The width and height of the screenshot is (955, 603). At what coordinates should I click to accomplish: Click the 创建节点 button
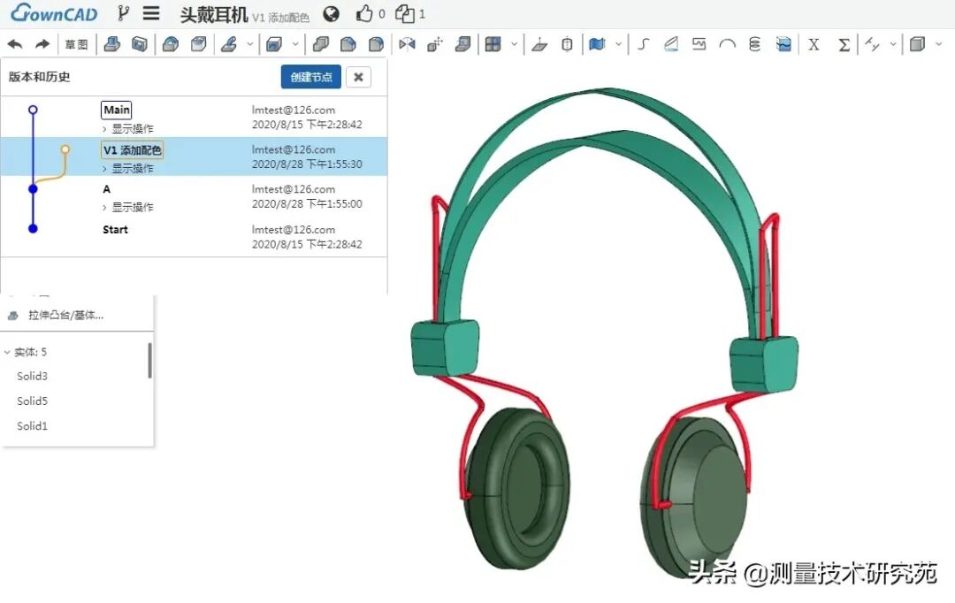pos(310,77)
